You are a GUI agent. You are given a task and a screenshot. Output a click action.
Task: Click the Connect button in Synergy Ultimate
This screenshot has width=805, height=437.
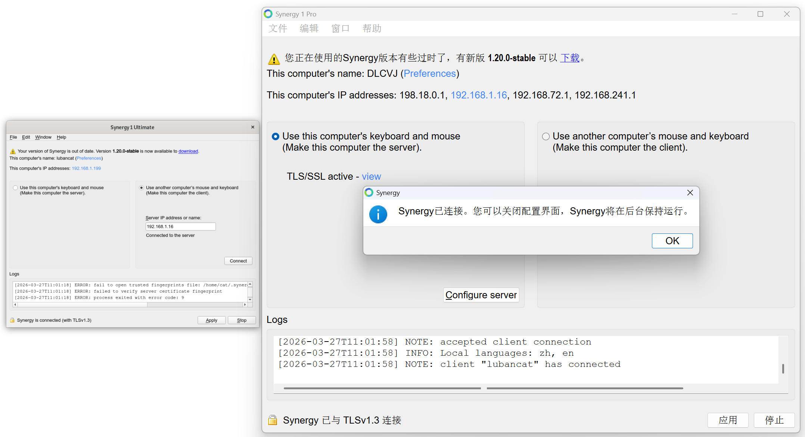238,261
